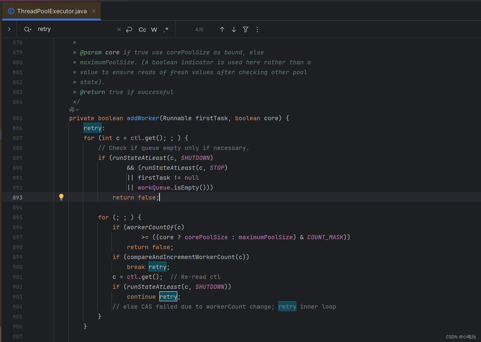
Task: Click corePoolSize on line 897
Action: click(x=206, y=237)
